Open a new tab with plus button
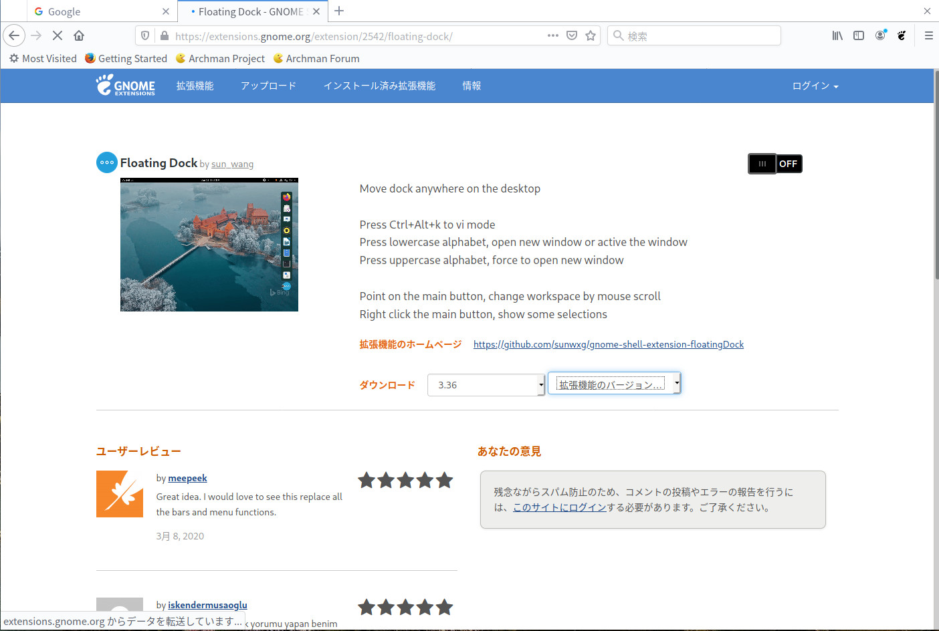Image resolution: width=939 pixels, height=631 pixels. (339, 11)
